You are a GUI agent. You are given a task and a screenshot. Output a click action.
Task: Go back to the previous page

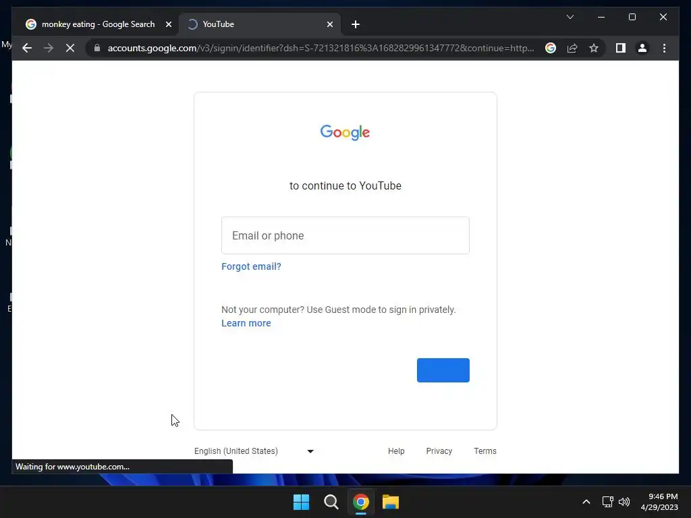tap(27, 48)
